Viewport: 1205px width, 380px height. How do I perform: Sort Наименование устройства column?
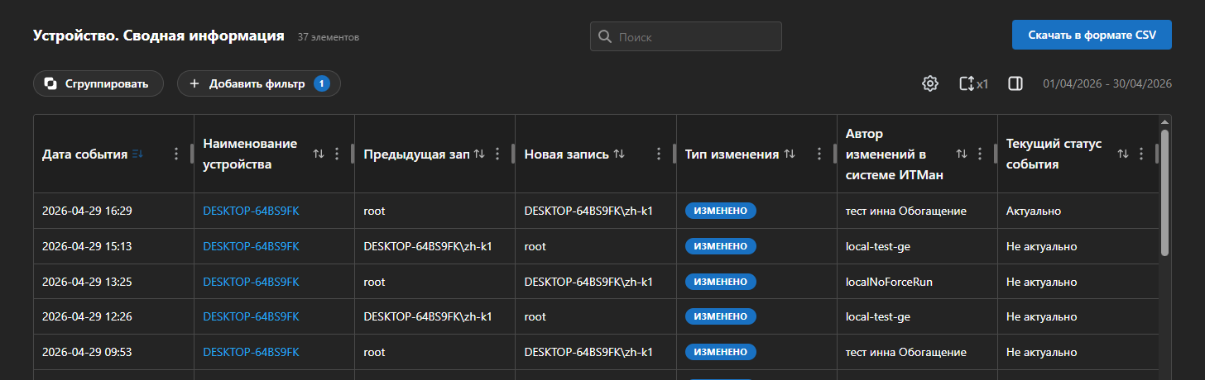click(319, 154)
